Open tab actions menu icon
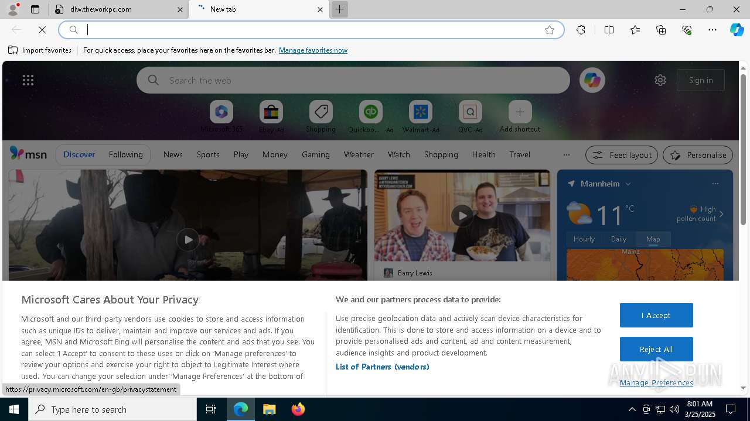This screenshot has width=750, height=421. [35, 9]
